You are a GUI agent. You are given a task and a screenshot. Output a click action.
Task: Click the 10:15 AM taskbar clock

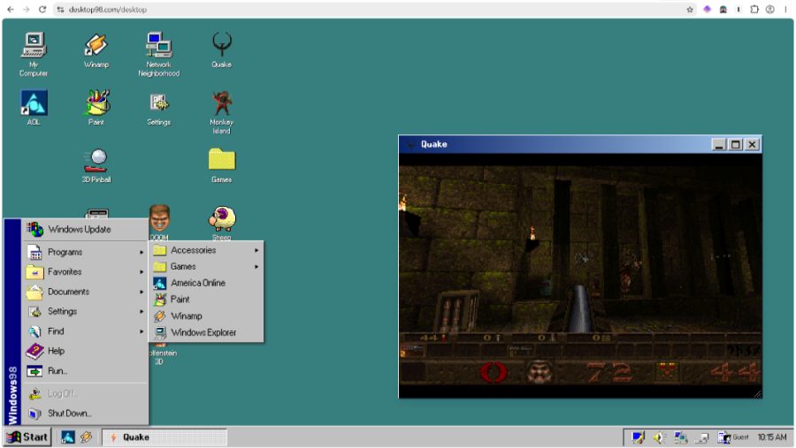point(771,437)
